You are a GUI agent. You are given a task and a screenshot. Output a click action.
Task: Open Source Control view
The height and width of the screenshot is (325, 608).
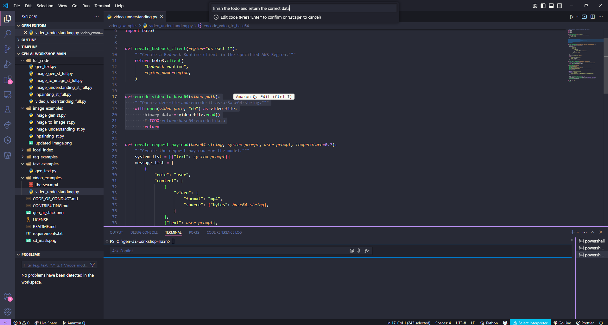[8, 49]
